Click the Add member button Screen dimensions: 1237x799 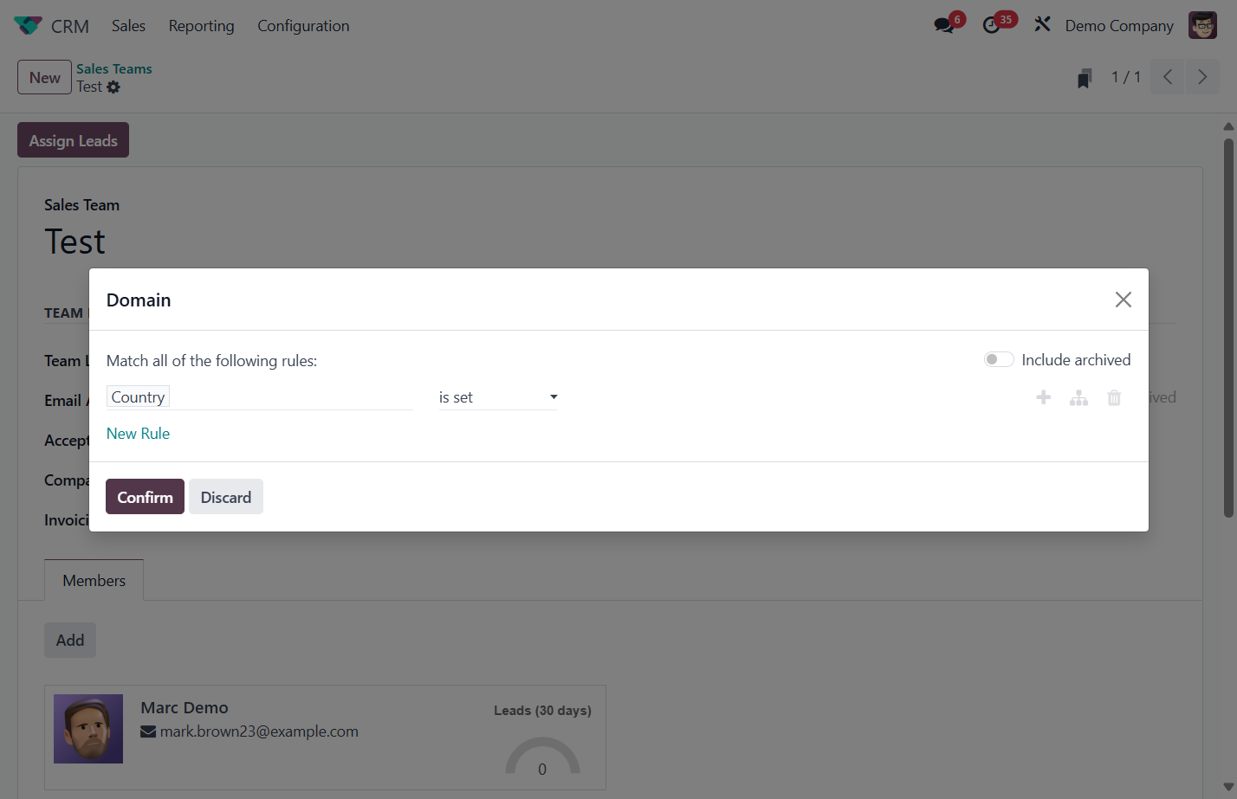click(x=70, y=641)
